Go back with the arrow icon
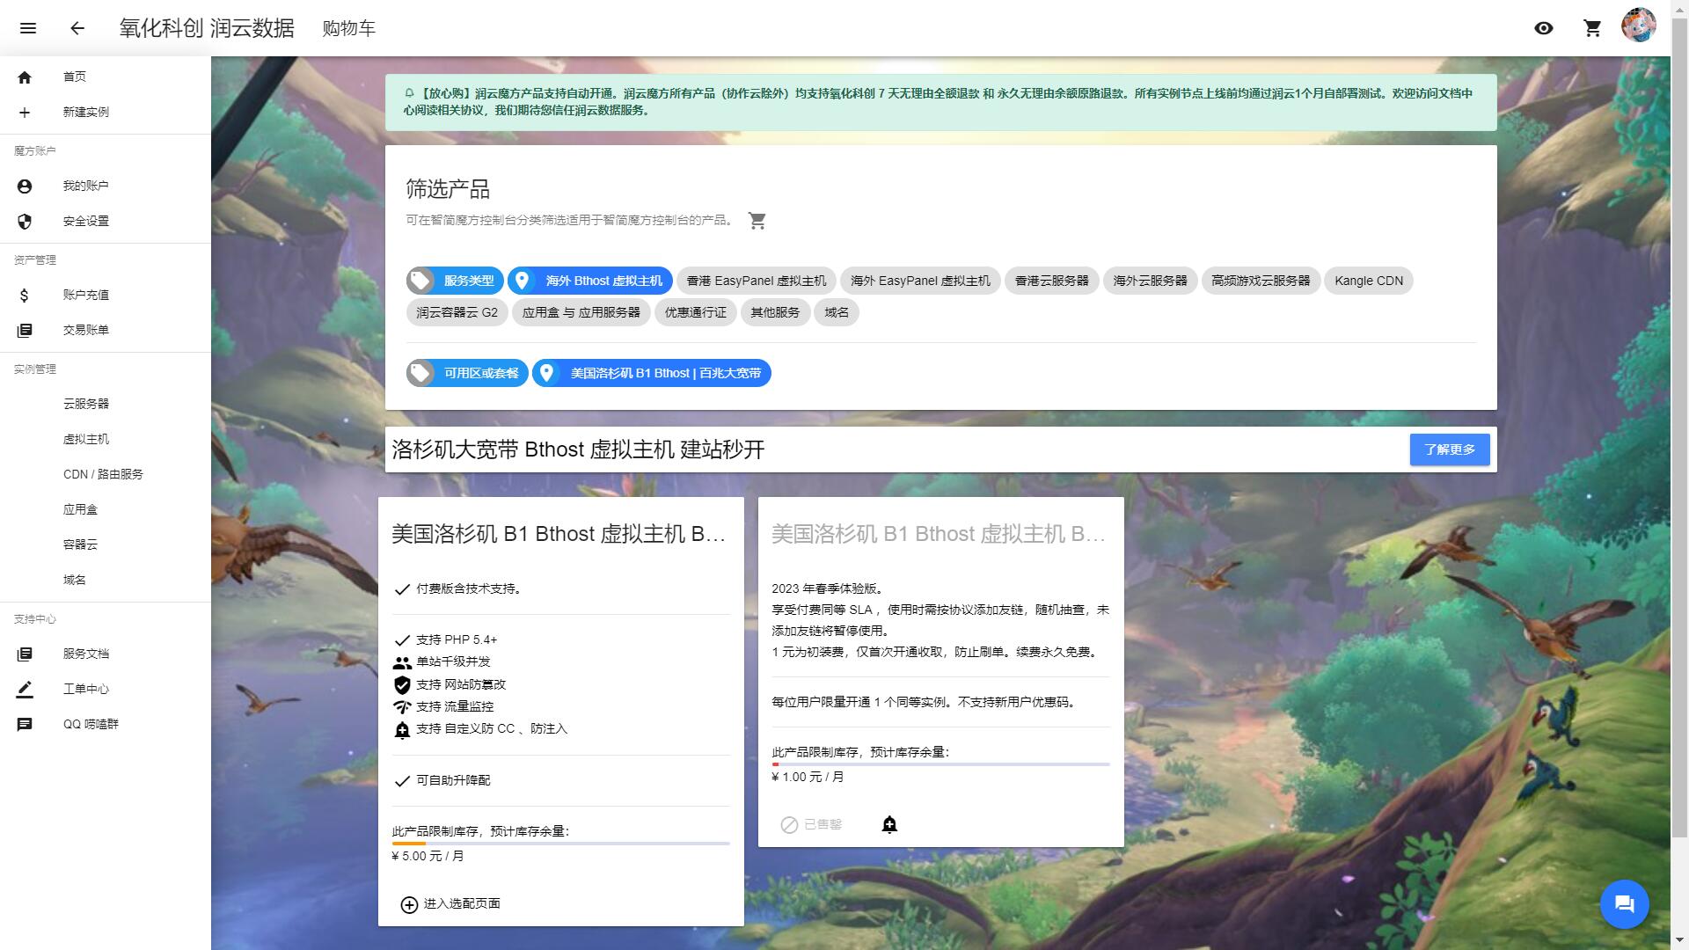The width and height of the screenshot is (1689, 950). point(77,28)
